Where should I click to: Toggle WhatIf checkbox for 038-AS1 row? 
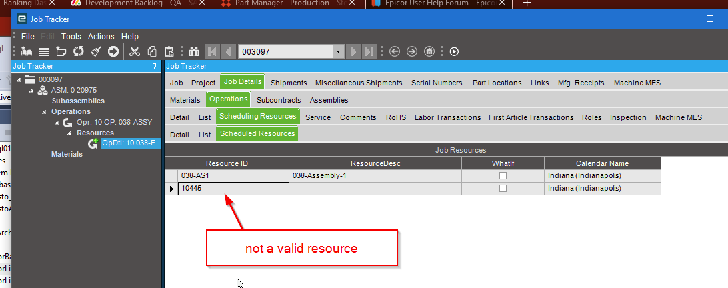tap(503, 176)
